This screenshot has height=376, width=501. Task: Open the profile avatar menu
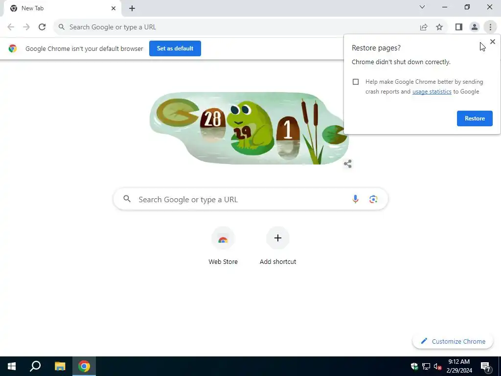(x=475, y=27)
